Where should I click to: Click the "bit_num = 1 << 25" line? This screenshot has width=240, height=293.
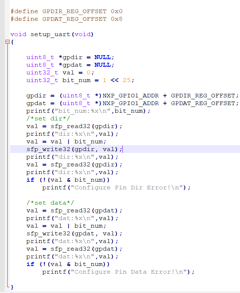(80, 80)
